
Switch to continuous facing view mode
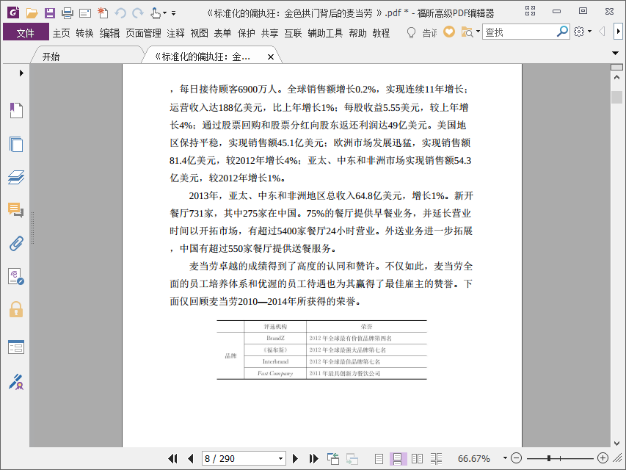[437, 458]
